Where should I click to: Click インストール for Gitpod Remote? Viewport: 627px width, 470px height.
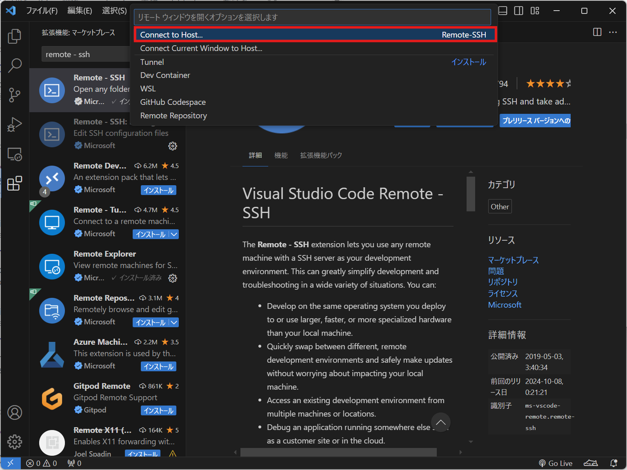(x=158, y=410)
